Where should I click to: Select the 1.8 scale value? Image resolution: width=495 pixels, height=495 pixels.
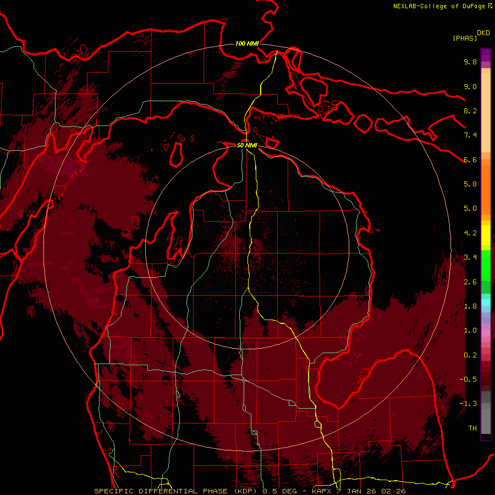pyautogui.click(x=470, y=306)
